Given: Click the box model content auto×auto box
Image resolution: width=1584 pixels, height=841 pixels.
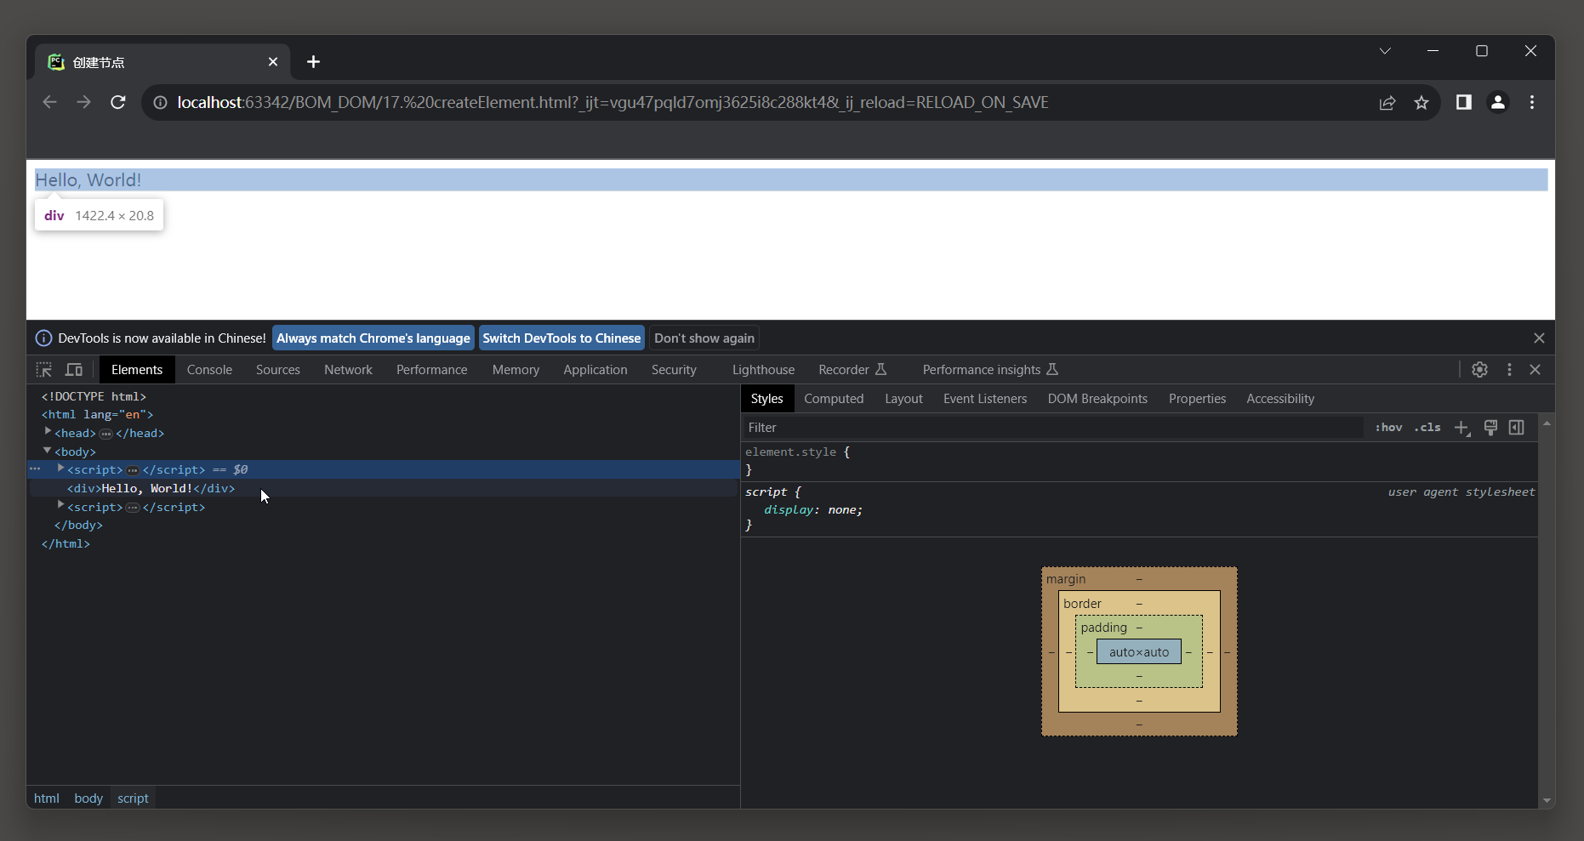Looking at the screenshot, I should coord(1139,652).
